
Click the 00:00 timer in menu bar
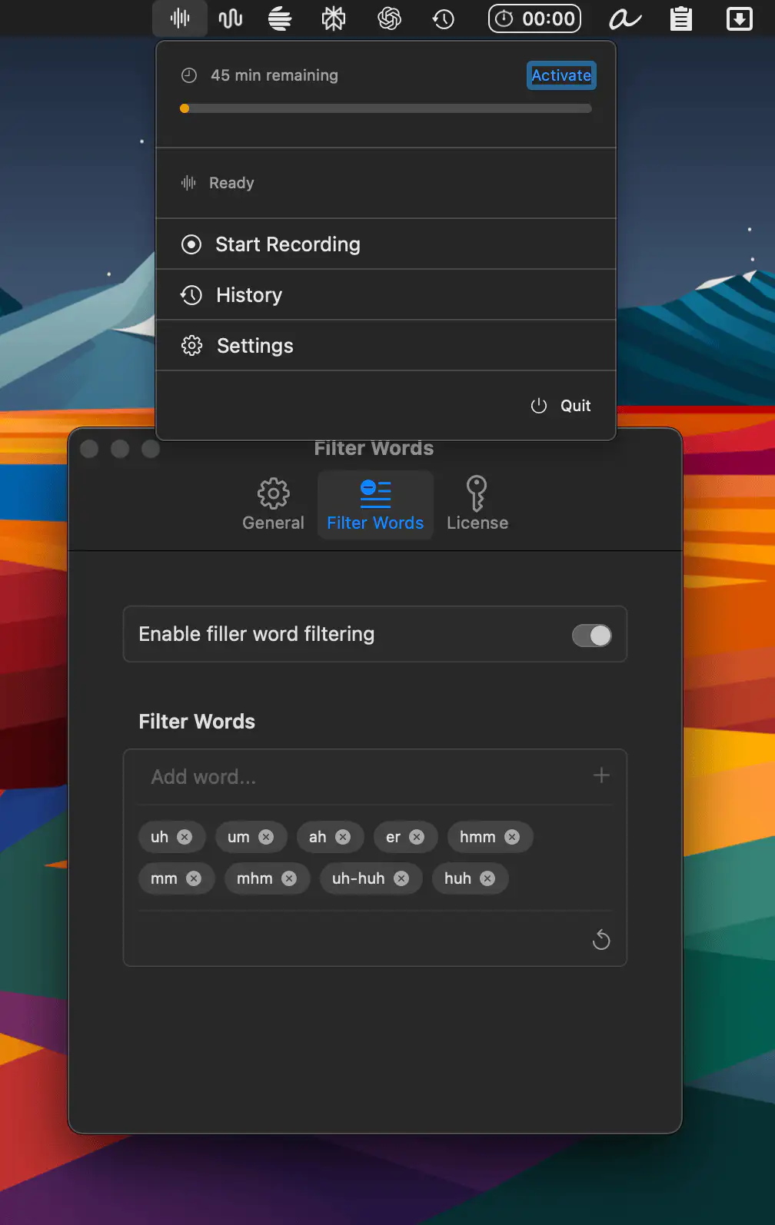pos(535,18)
